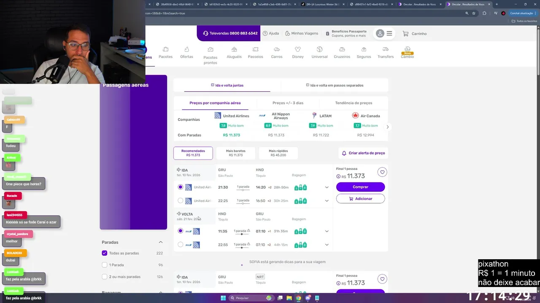The height and width of the screenshot is (303, 540).
Task: Click Adicionar to add flight to cart
Action: click(360, 199)
